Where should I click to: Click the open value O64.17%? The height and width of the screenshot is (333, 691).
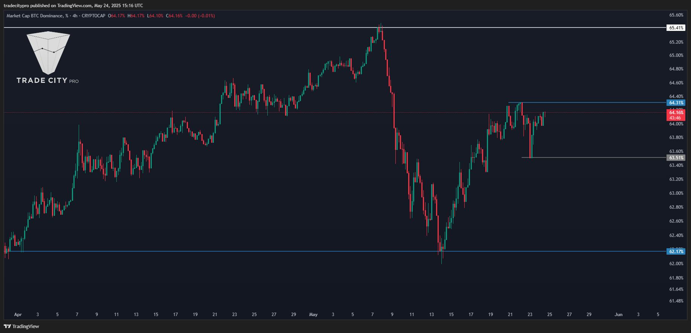116,16
